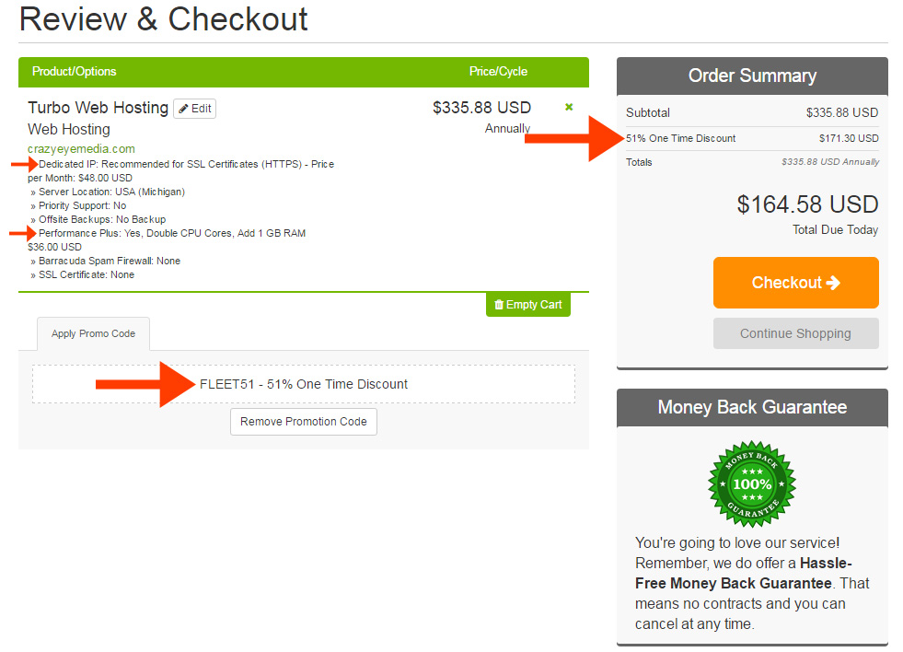
Task: Click the Continue Shopping button
Action: point(796,333)
